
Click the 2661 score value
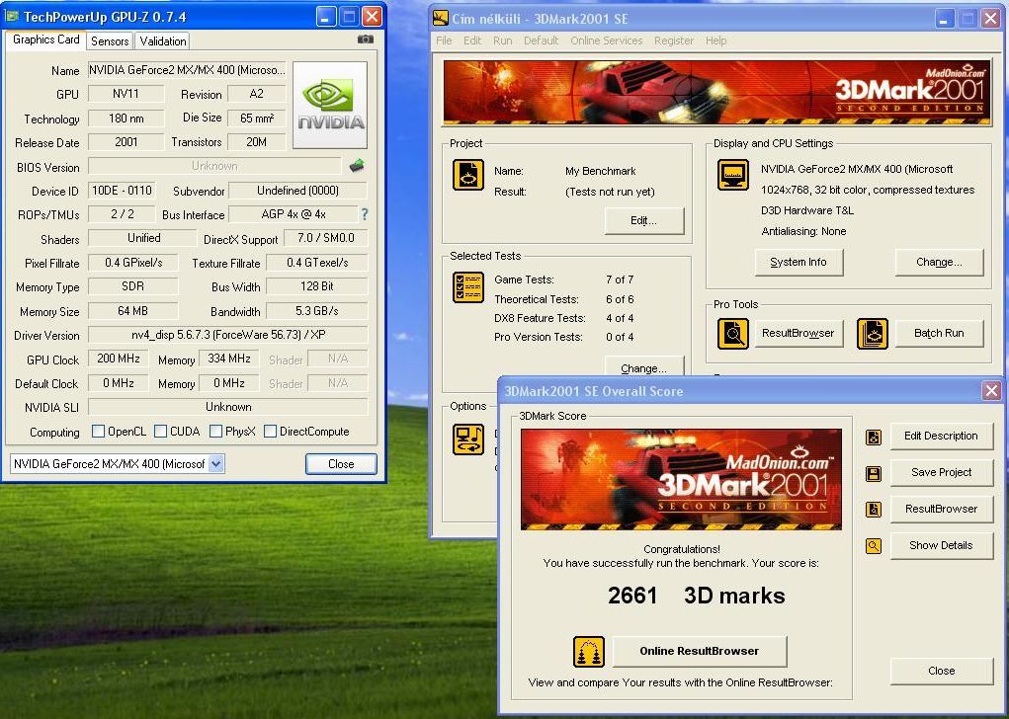[631, 596]
